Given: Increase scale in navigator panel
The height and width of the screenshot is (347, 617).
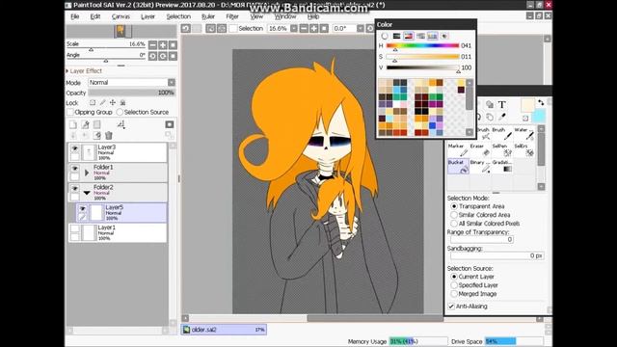Looking at the screenshot, I should point(163,45).
